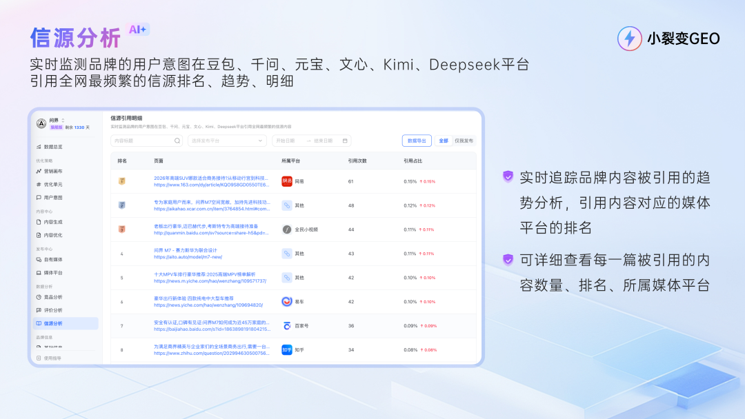Select the 全部 filter tab
The height and width of the screenshot is (419, 745).
pyautogui.click(x=444, y=141)
